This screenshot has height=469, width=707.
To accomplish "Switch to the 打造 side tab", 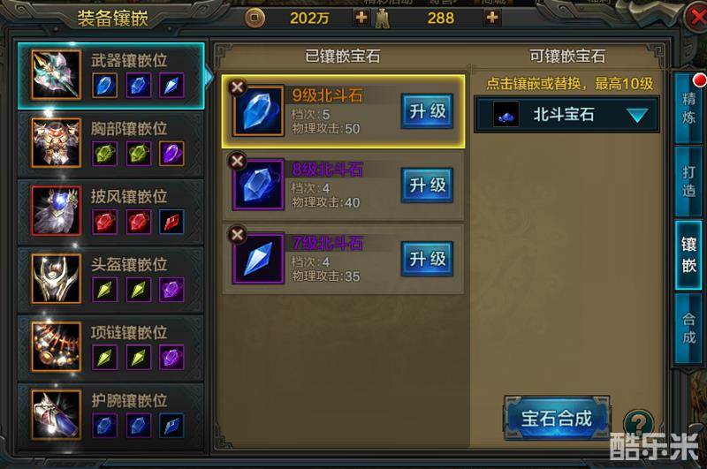I will 688,181.
